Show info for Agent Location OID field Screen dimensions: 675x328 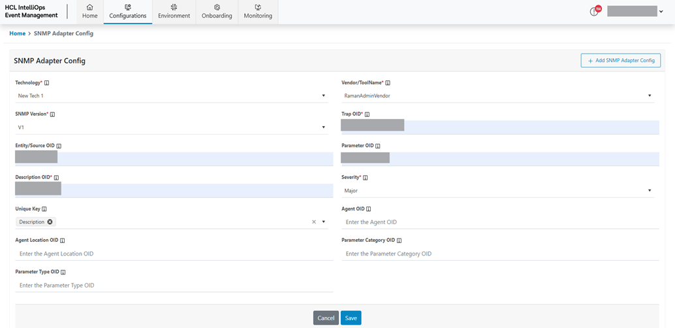(63, 240)
